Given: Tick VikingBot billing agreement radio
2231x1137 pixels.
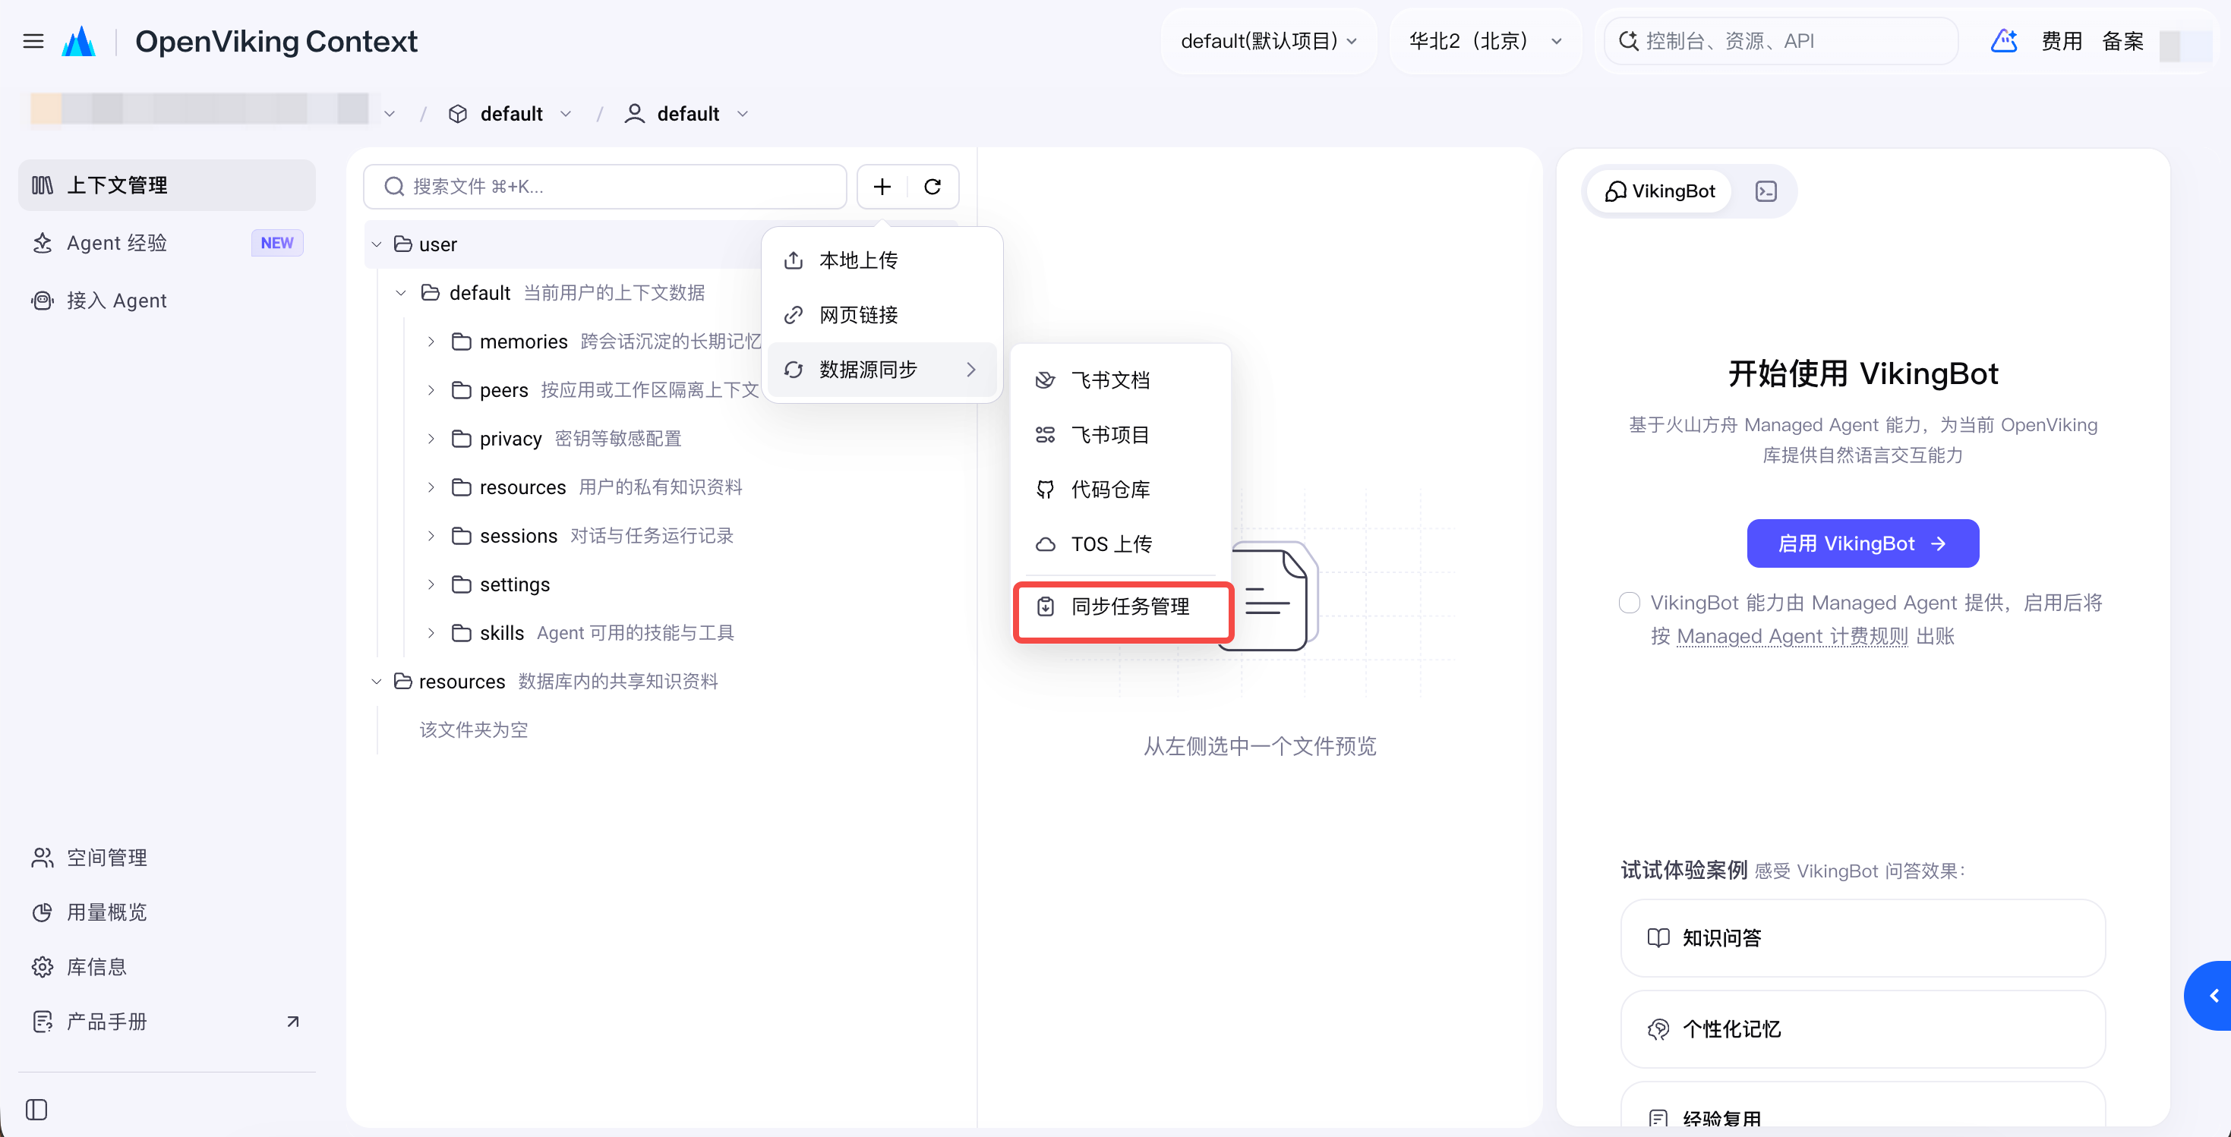Looking at the screenshot, I should [1629, 603].
